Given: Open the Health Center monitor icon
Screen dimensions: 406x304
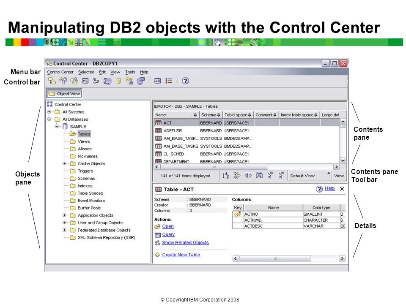Looking at the screenshot, I should 107,81.
